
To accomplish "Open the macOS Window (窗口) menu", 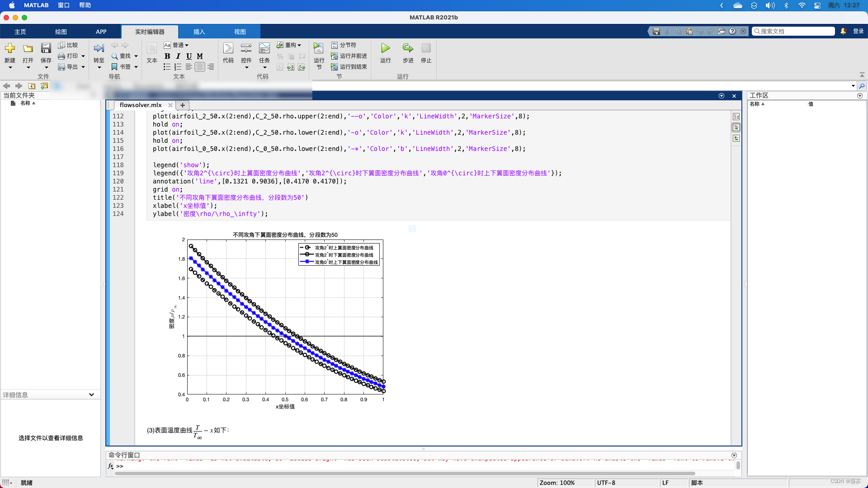I will pos(64,5).
